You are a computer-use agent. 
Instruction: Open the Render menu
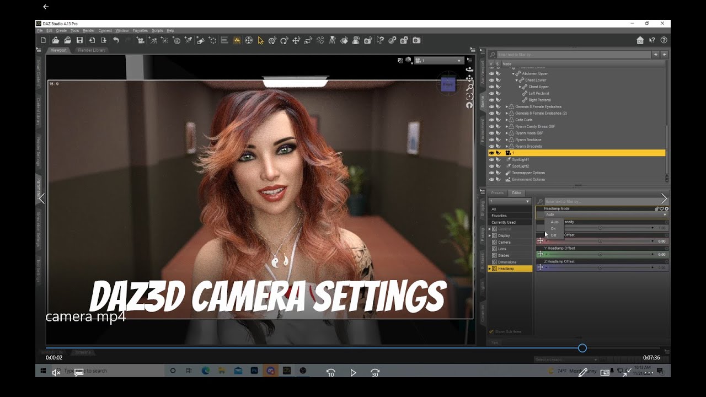[x=88, y=30]
